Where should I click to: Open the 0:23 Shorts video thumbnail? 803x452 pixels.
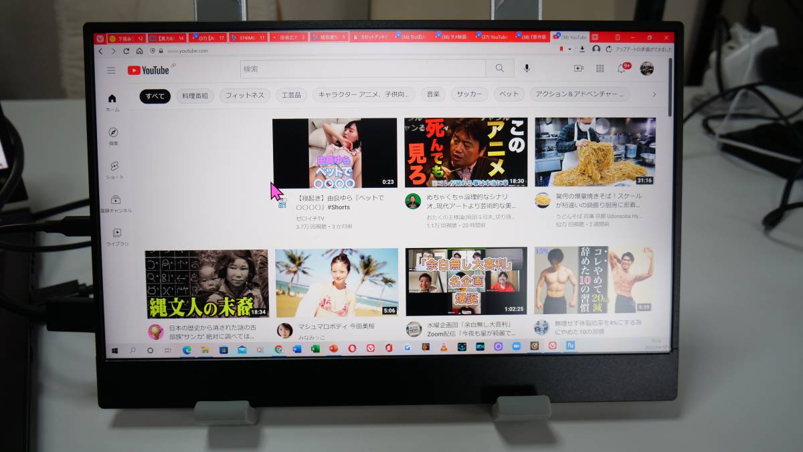pos(335,153)
